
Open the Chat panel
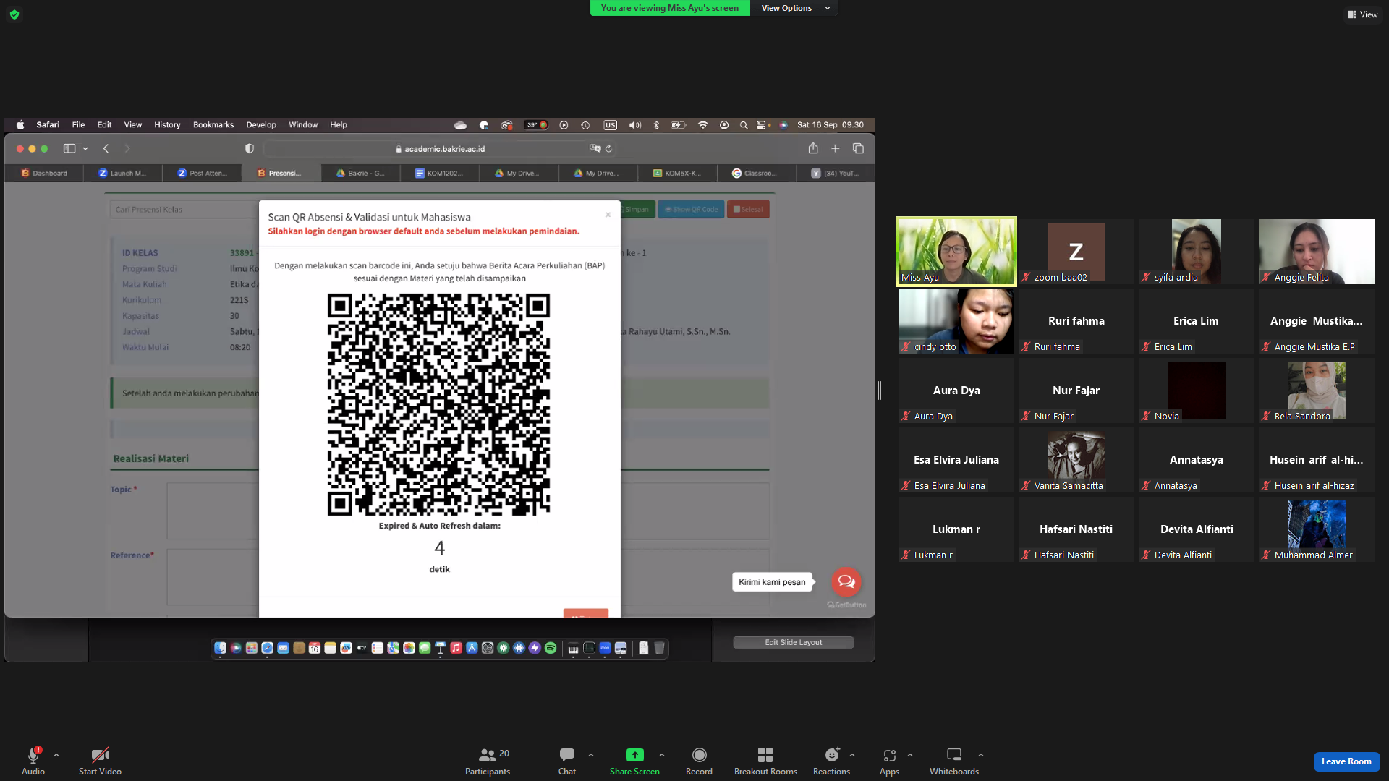[x=567, y=761]
